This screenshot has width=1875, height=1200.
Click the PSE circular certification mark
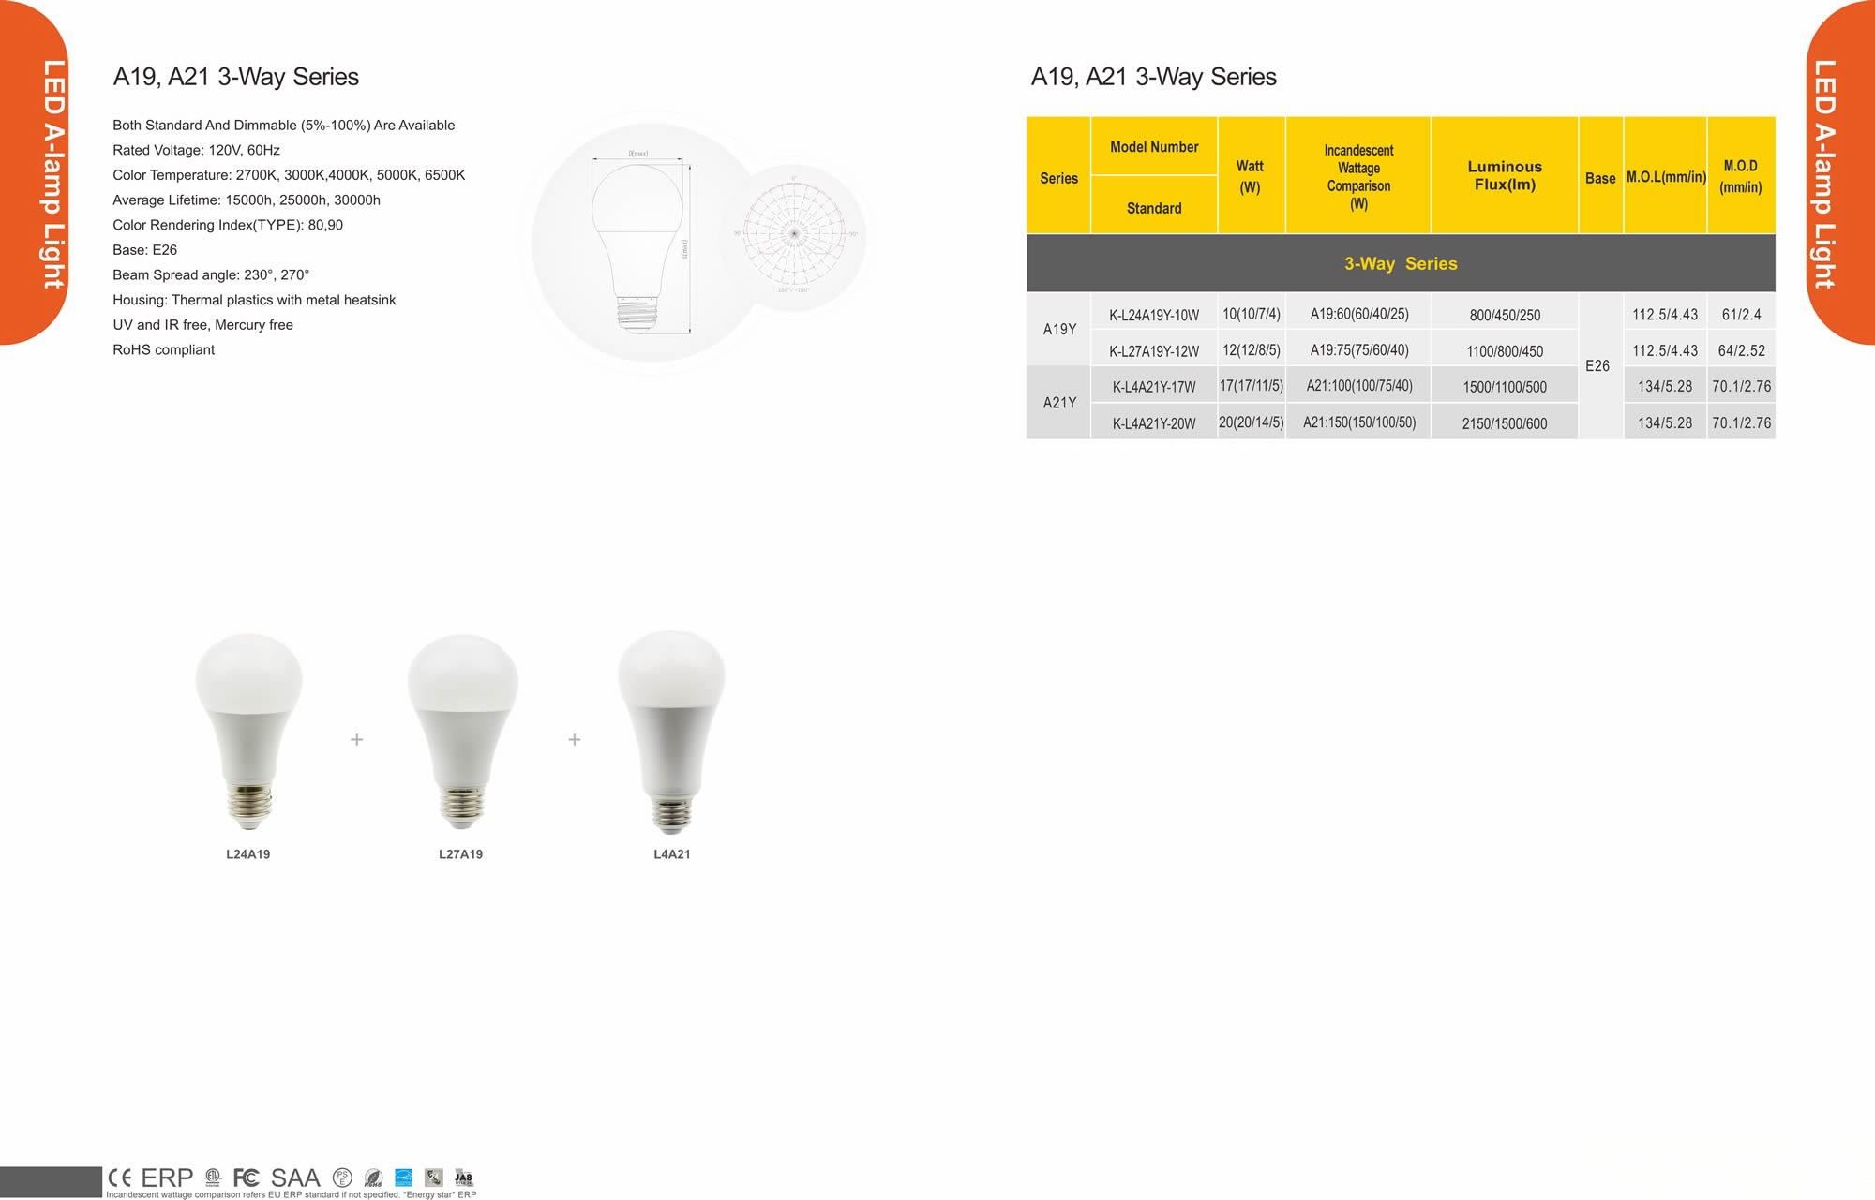(x=342, y=1178)
